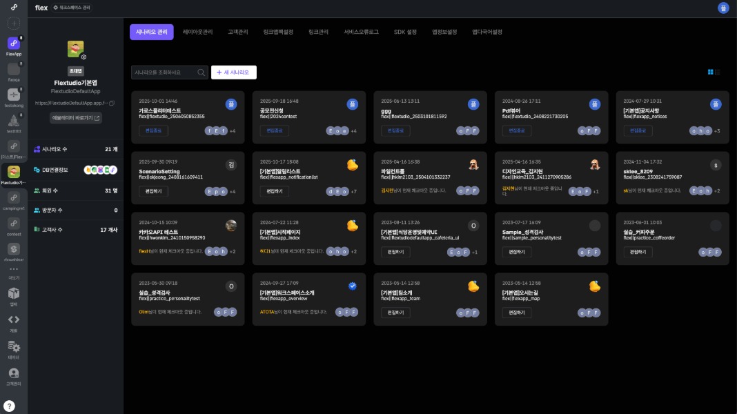This screenshot has height=414, width=737.
Task: Open the 앱빌 cube icon in sidebar
Action: [x=14, y=294]
